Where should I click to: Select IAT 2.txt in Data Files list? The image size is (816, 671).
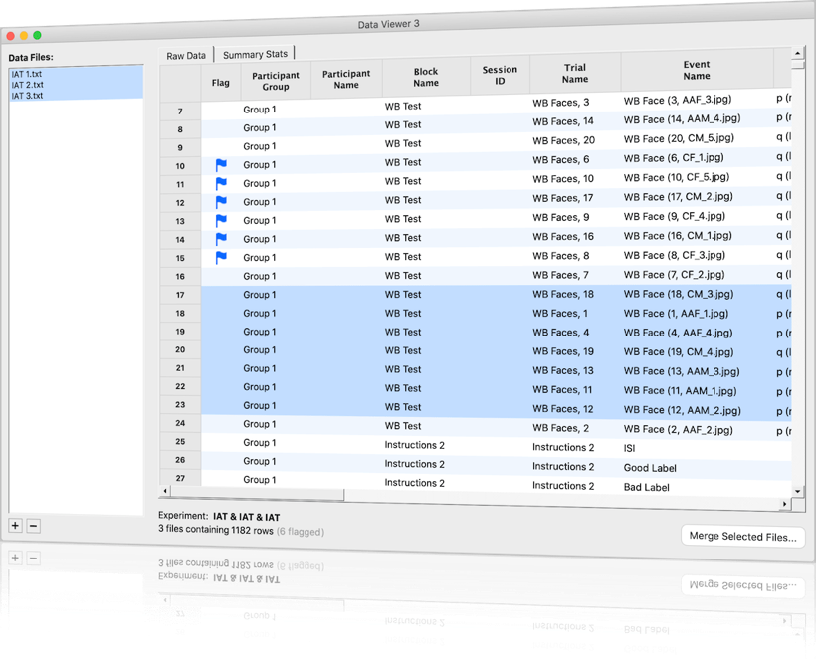[x=27, y=85]
